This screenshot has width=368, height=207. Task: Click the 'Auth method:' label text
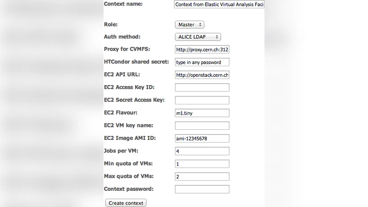click(122, 37)
